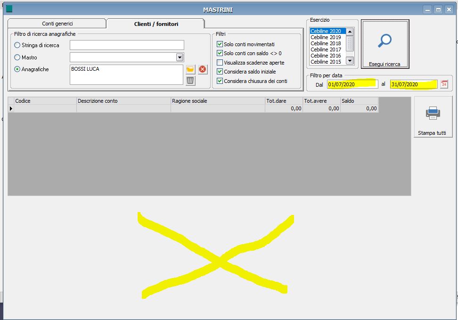Screen dimensions: 458x320
Task: Click the Esercizio list scrollbar thumb
Action: point(350,43)
